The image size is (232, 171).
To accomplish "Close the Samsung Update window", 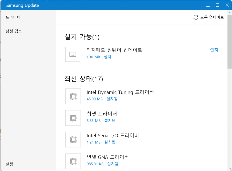I will (227, 5).
